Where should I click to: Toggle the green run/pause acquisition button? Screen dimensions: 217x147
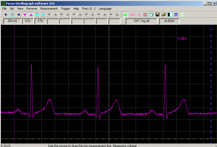coord(125,14)
